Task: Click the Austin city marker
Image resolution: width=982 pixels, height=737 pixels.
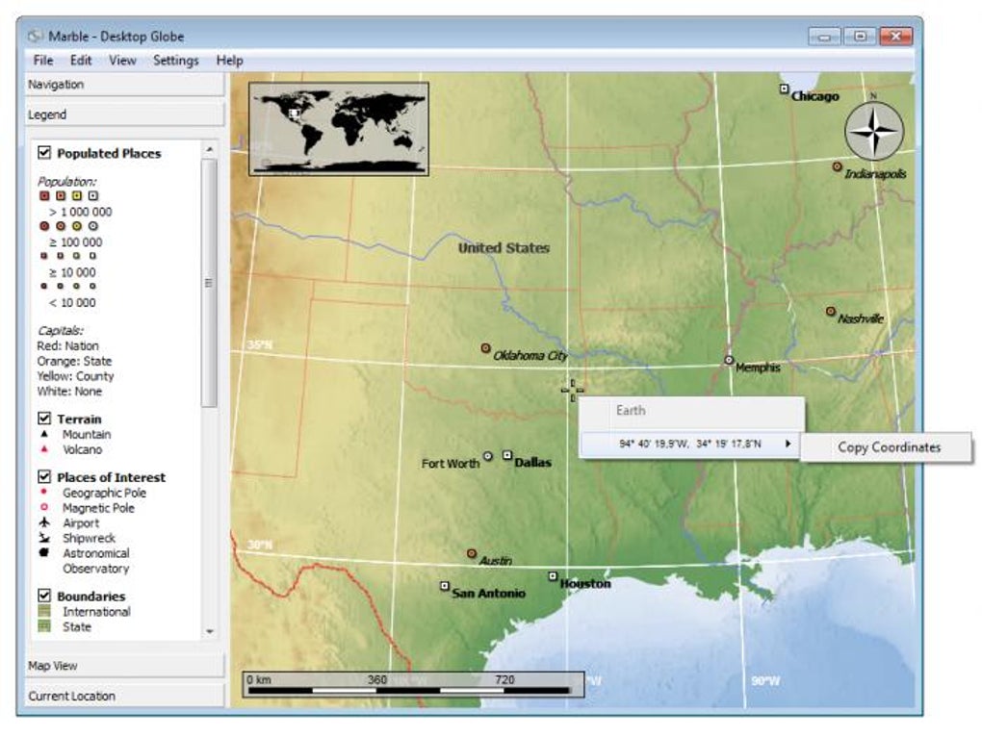Action: tap(472, 553)
